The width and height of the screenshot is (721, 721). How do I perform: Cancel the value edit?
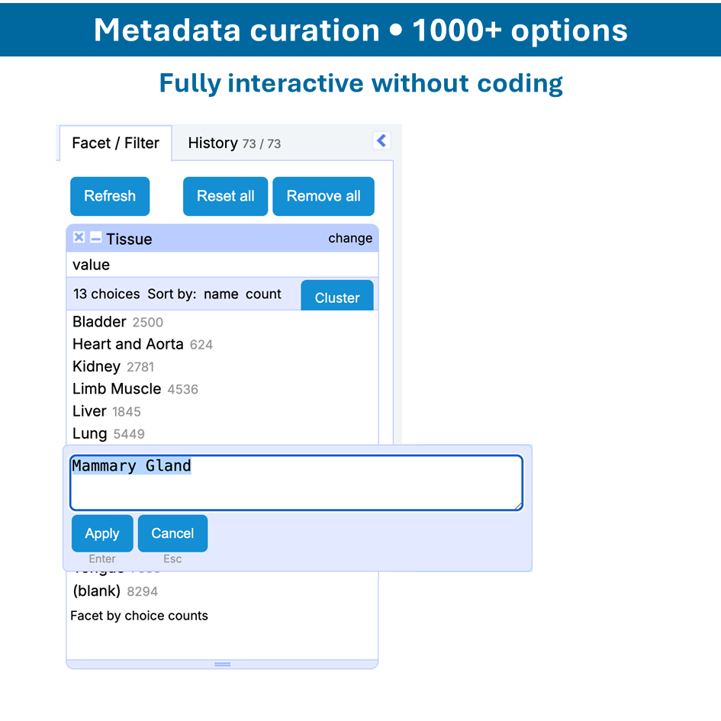click(172, 533)
